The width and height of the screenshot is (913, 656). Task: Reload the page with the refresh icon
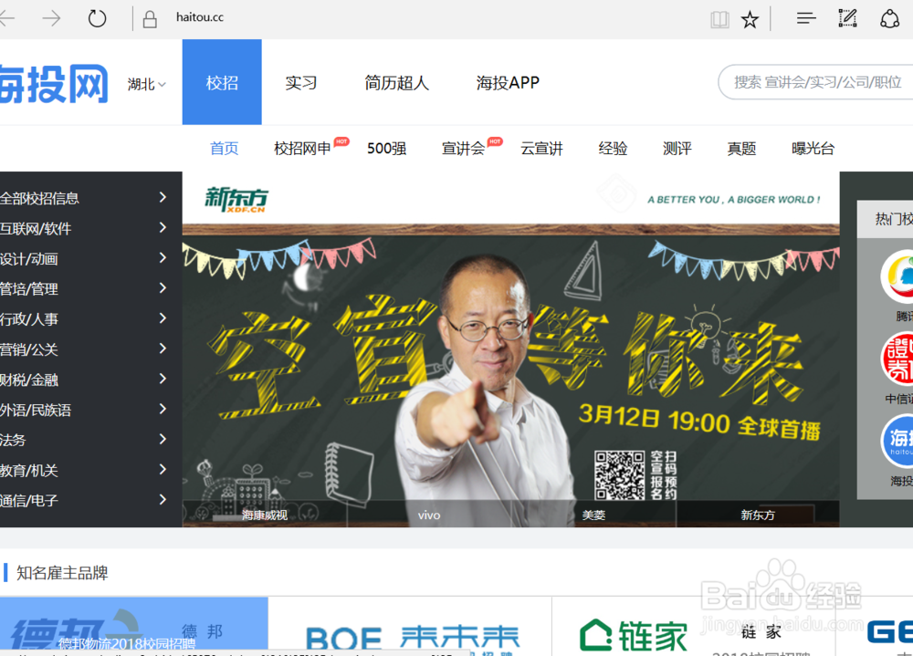(x=98, y=18)
